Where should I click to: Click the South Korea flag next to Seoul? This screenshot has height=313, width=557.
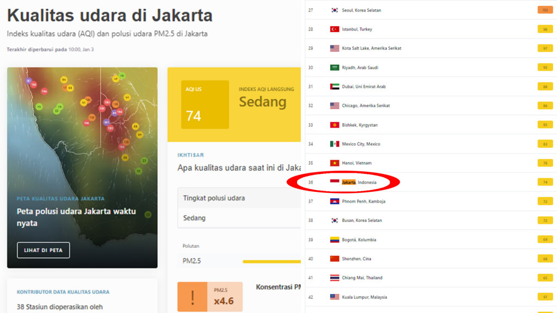point(335,10)
